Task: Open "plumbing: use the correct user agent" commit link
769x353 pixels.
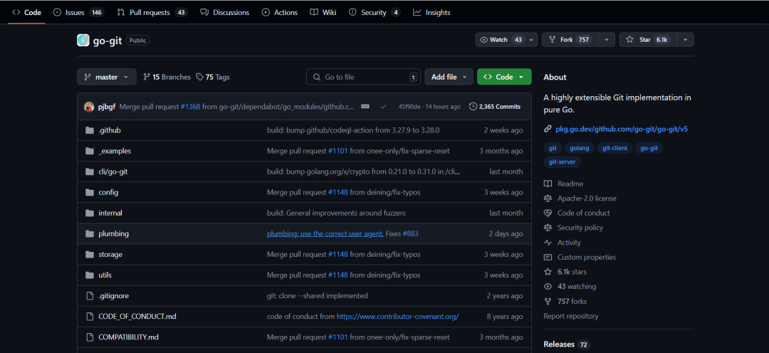Action: pyautogui.click(x=325, y=234)
